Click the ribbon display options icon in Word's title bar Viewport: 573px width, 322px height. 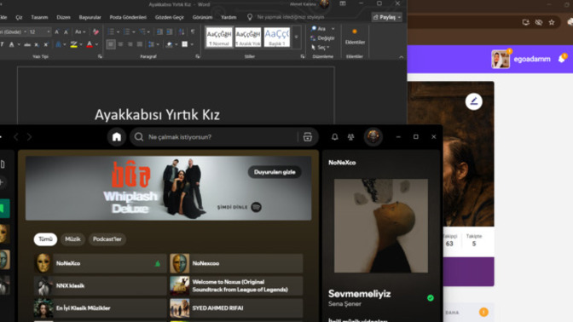click(x=343, y=3)
